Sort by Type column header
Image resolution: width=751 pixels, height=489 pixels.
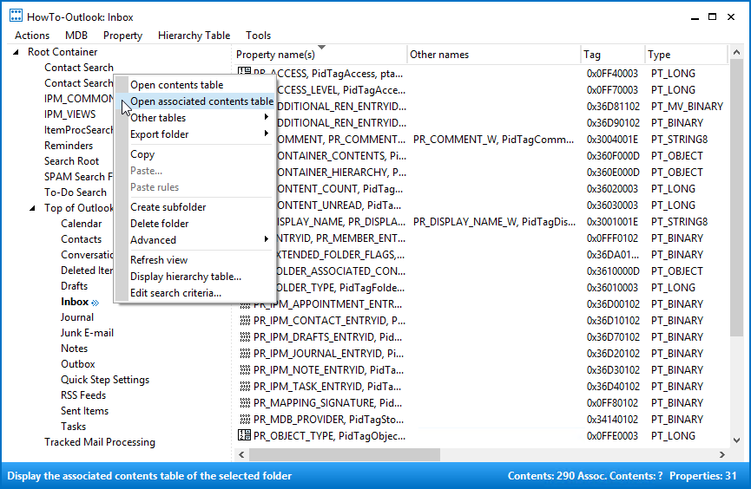tap(686, 55)
